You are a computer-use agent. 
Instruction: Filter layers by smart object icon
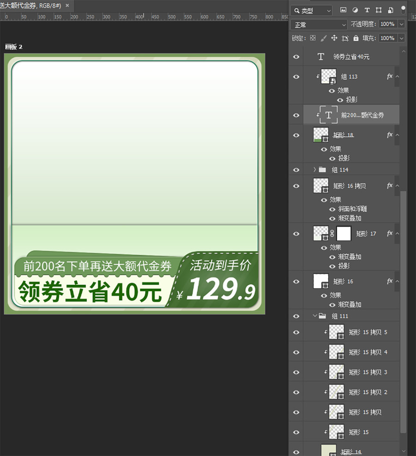tap(391, 10)
